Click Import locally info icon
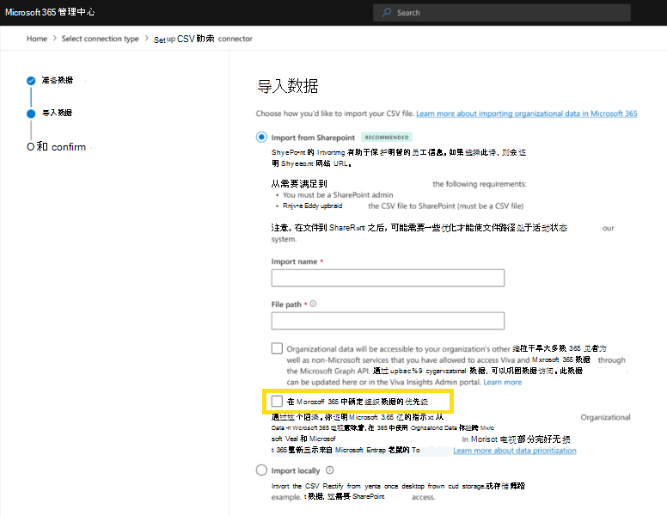 point(330,470)
